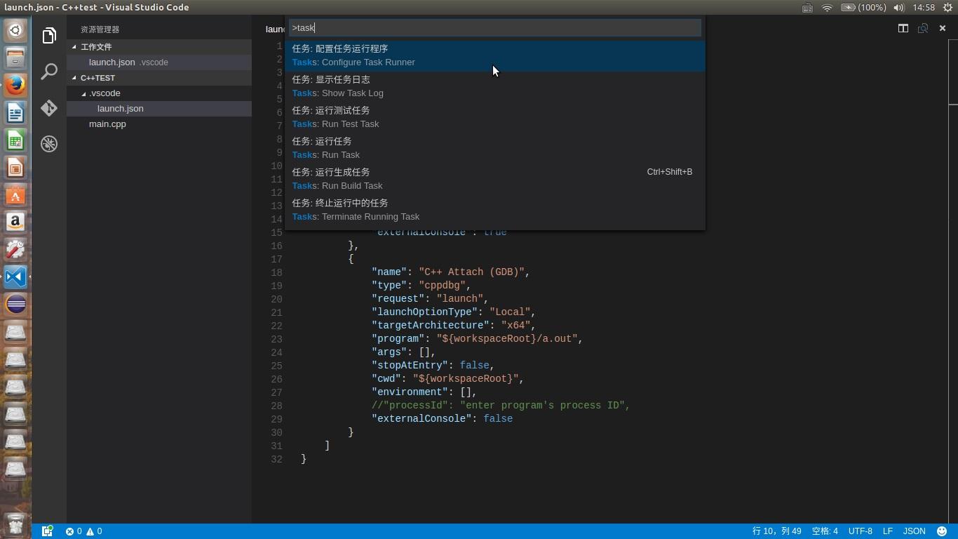Click the errors and warnings status indicator

tap(84, 531)
